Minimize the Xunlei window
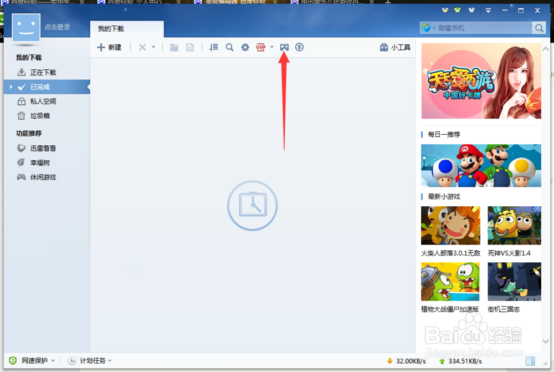Screen dimensions: 554x372 (505, 11)
